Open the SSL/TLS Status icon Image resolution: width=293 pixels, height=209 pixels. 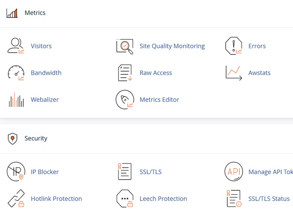pos(233,199)
